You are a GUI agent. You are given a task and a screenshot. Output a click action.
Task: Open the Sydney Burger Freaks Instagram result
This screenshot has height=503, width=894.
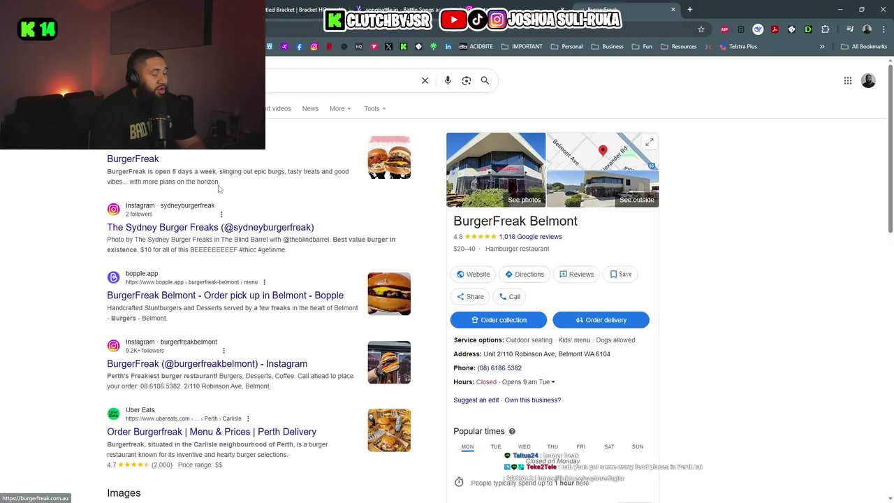tap(210, 228)
